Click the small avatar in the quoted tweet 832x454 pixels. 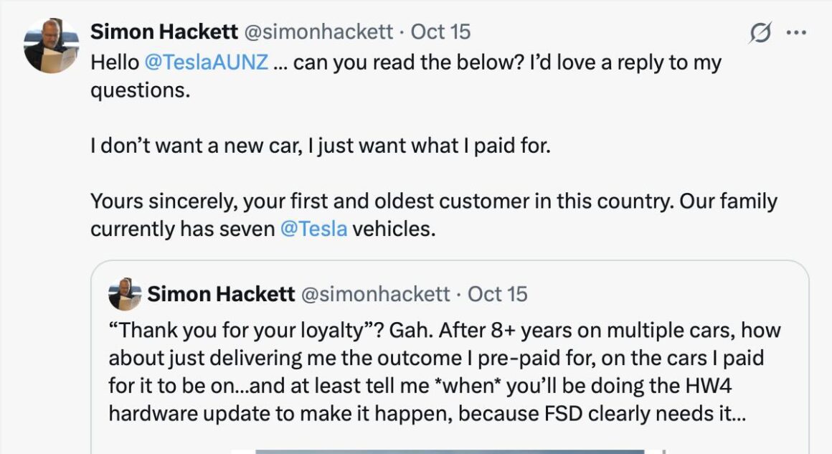click(x=124, y=294)
